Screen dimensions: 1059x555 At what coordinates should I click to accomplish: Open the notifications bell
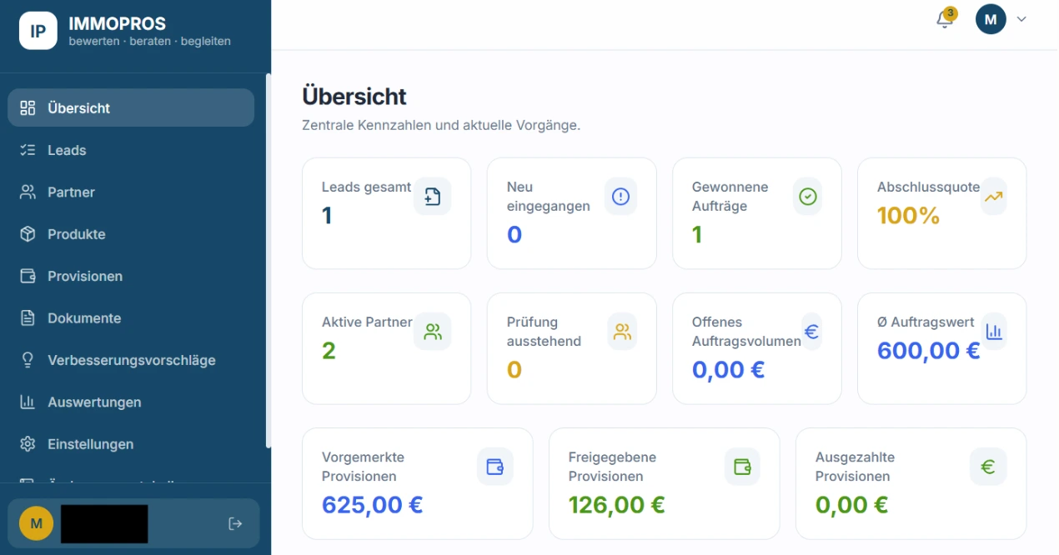click(945, 19)
